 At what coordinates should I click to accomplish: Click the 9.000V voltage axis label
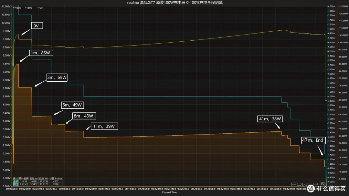click(x=6, y=39)
